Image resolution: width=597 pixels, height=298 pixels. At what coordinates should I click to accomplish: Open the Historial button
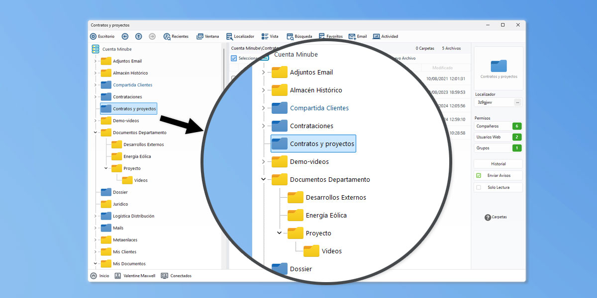(498, 163)
